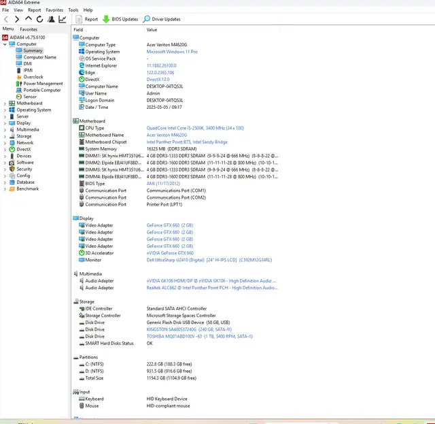Click the Software icon in sidebar
Viewport: 435px width, 424px height.
pyautogui.click(x=12, y=163)
